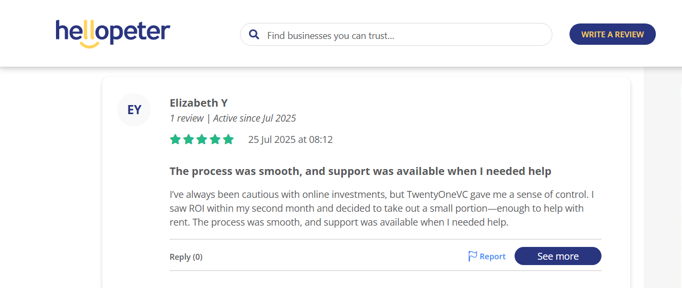This screenshot has width=682, height=288.
Task: Click the fifth green rating star
Action: click(x=228, y=140)
